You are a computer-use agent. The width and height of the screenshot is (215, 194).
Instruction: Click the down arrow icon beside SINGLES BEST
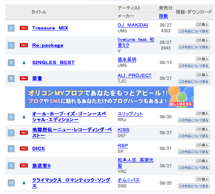(24, 63)
